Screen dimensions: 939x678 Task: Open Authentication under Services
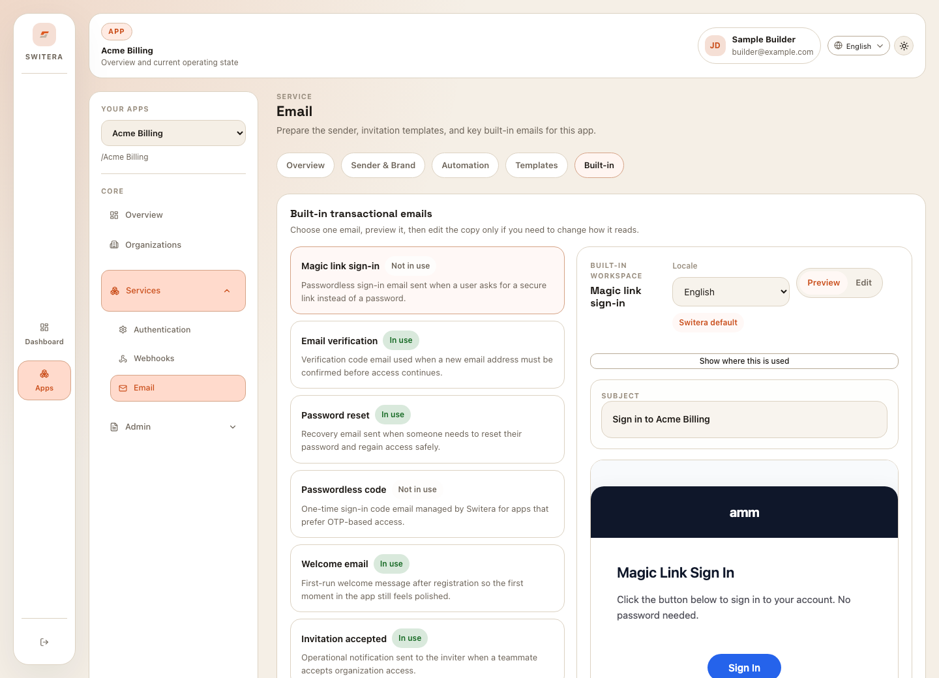click(x=178, y=330)
